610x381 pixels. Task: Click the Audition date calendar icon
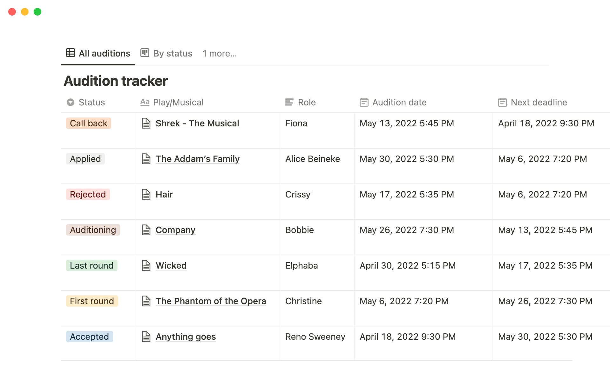point(364,102)
